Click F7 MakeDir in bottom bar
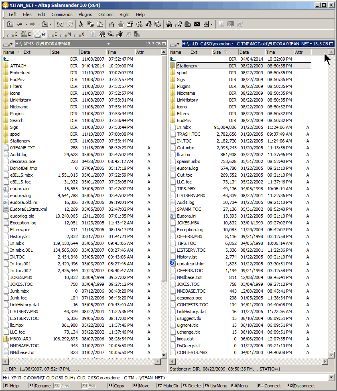This screenshot has width=337, height=391. (x=168, y=386)
